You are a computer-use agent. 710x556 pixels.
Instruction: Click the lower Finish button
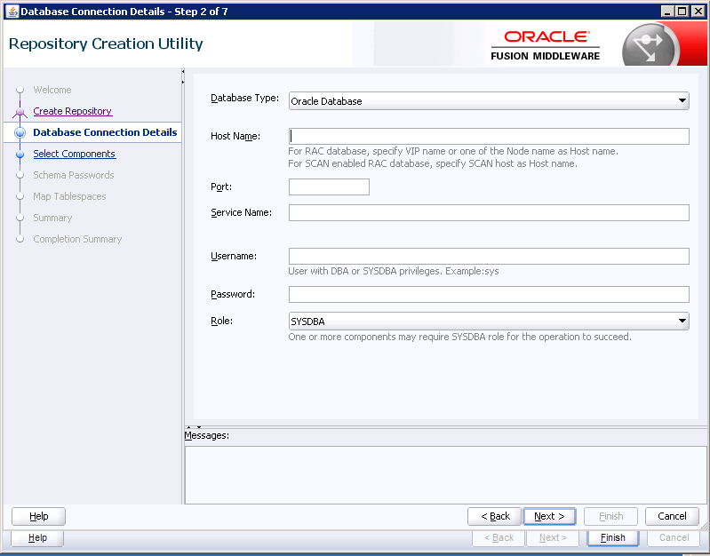click(612, 538)
